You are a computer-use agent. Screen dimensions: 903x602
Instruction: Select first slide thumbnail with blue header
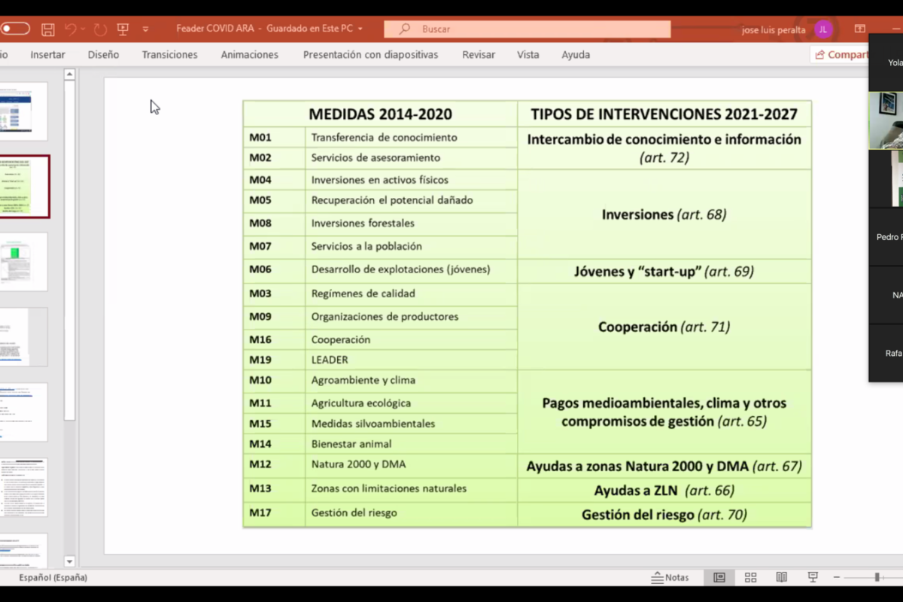point(23,111)
